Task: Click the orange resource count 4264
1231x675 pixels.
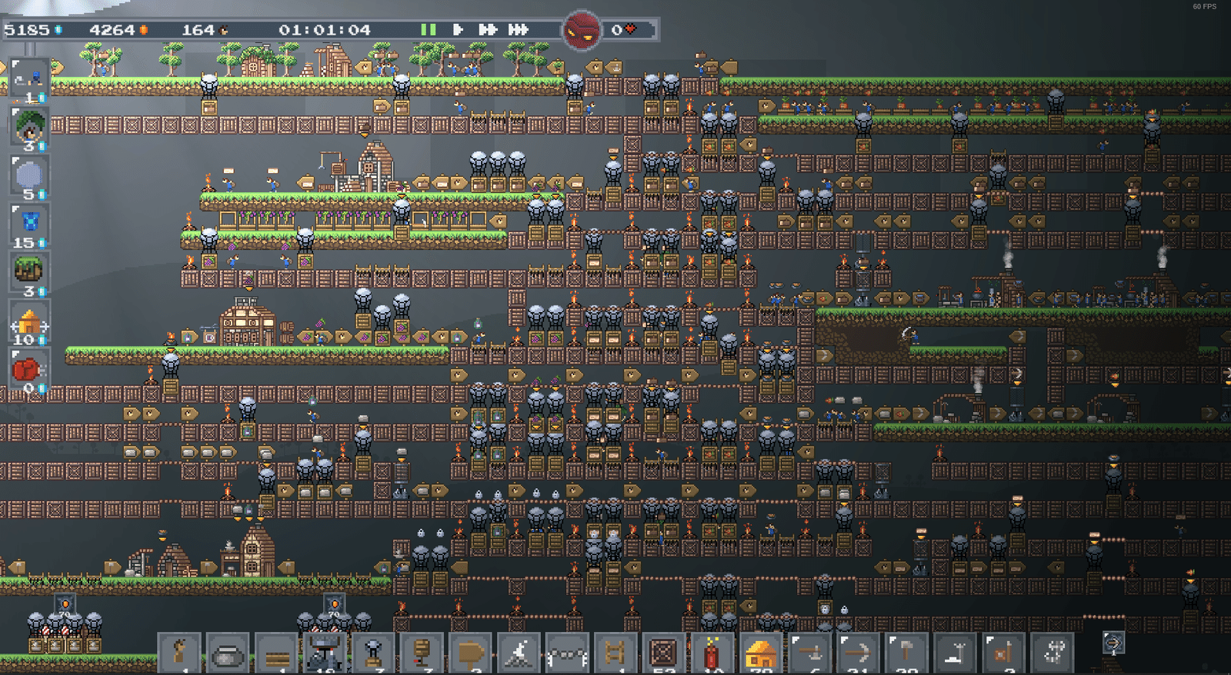Action: [118, 30]
